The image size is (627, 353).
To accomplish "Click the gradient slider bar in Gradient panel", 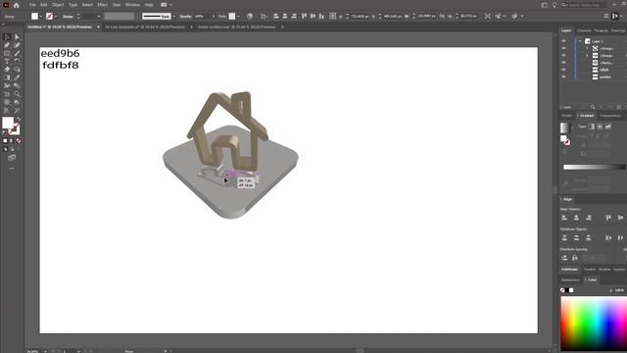I will tap(594, 168).
